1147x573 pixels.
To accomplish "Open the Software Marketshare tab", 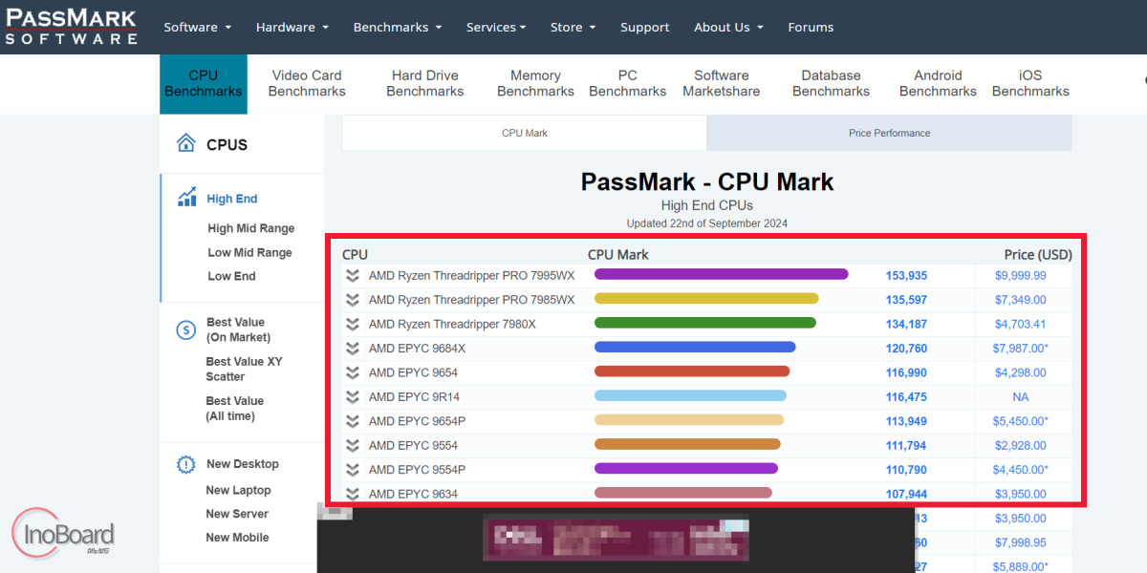I will pos(722,83).
